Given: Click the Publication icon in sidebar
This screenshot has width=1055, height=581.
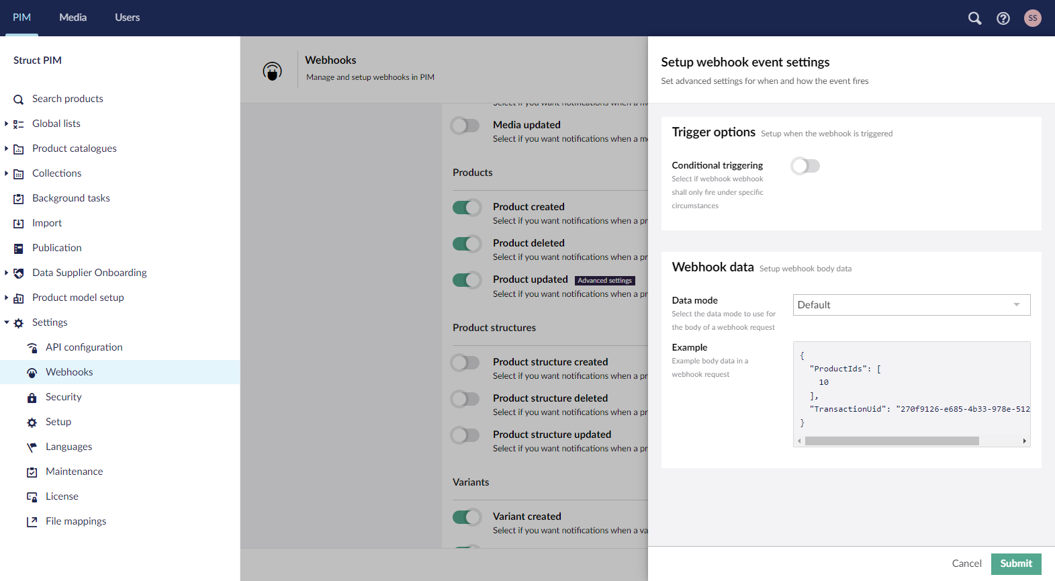Looking at the screenshot, I should [x=19, y=249].
